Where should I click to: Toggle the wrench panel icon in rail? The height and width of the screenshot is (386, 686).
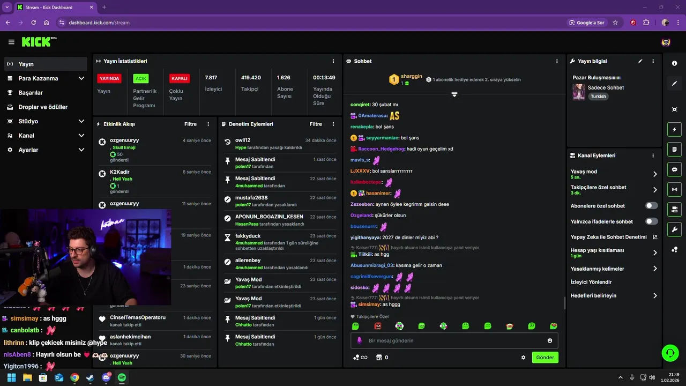[674, 229]
